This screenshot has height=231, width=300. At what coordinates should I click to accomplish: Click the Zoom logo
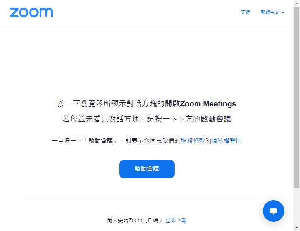click(x=31, y=12)
